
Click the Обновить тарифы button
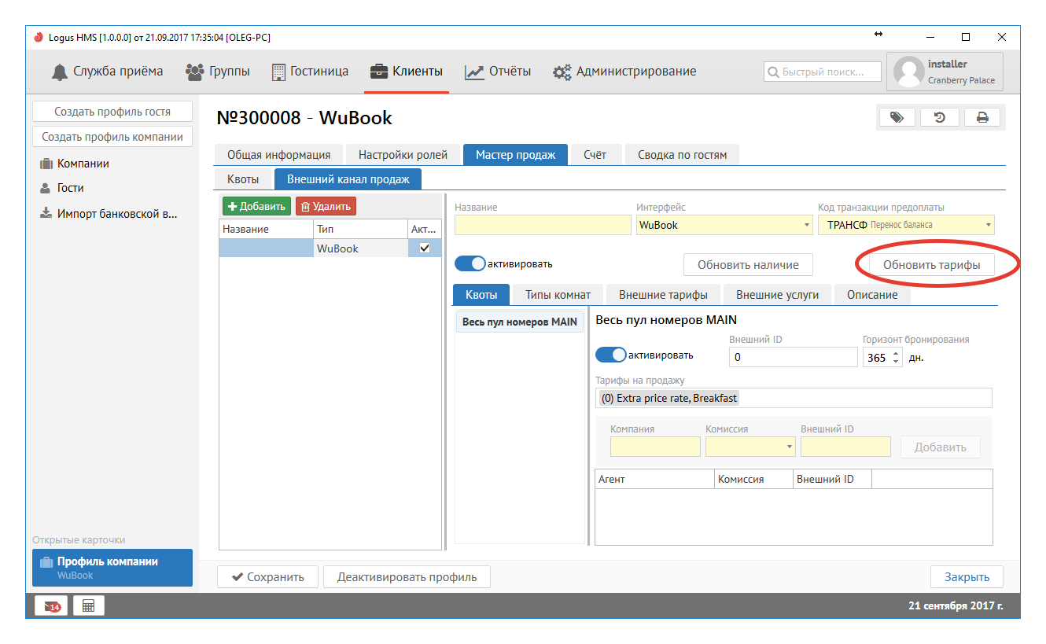(932, 265)
